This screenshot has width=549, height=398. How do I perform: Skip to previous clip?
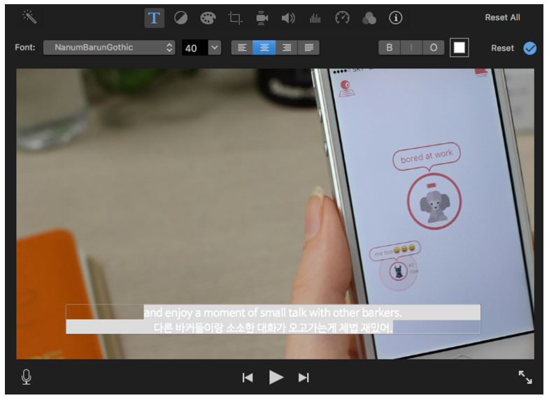point(248,378)
